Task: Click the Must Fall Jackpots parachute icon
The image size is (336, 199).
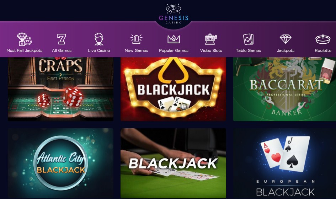Action: click(24, 39)
